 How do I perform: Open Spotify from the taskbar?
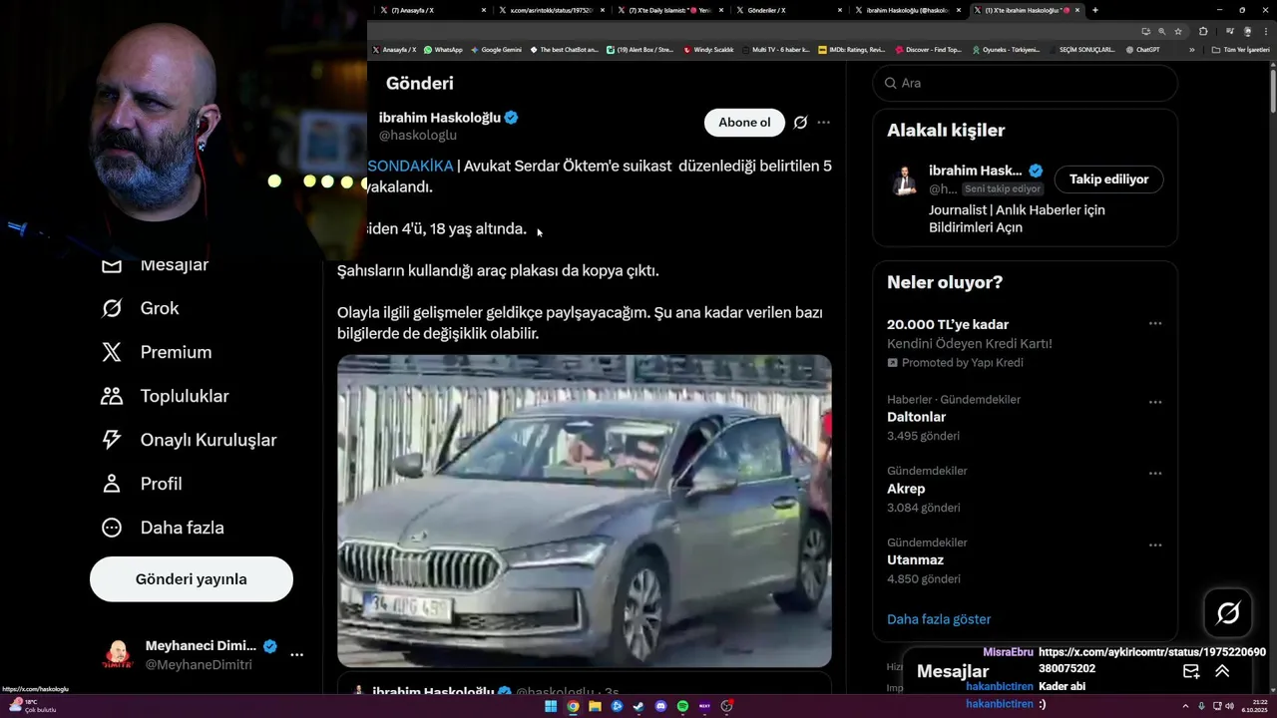tap(682, 706)
